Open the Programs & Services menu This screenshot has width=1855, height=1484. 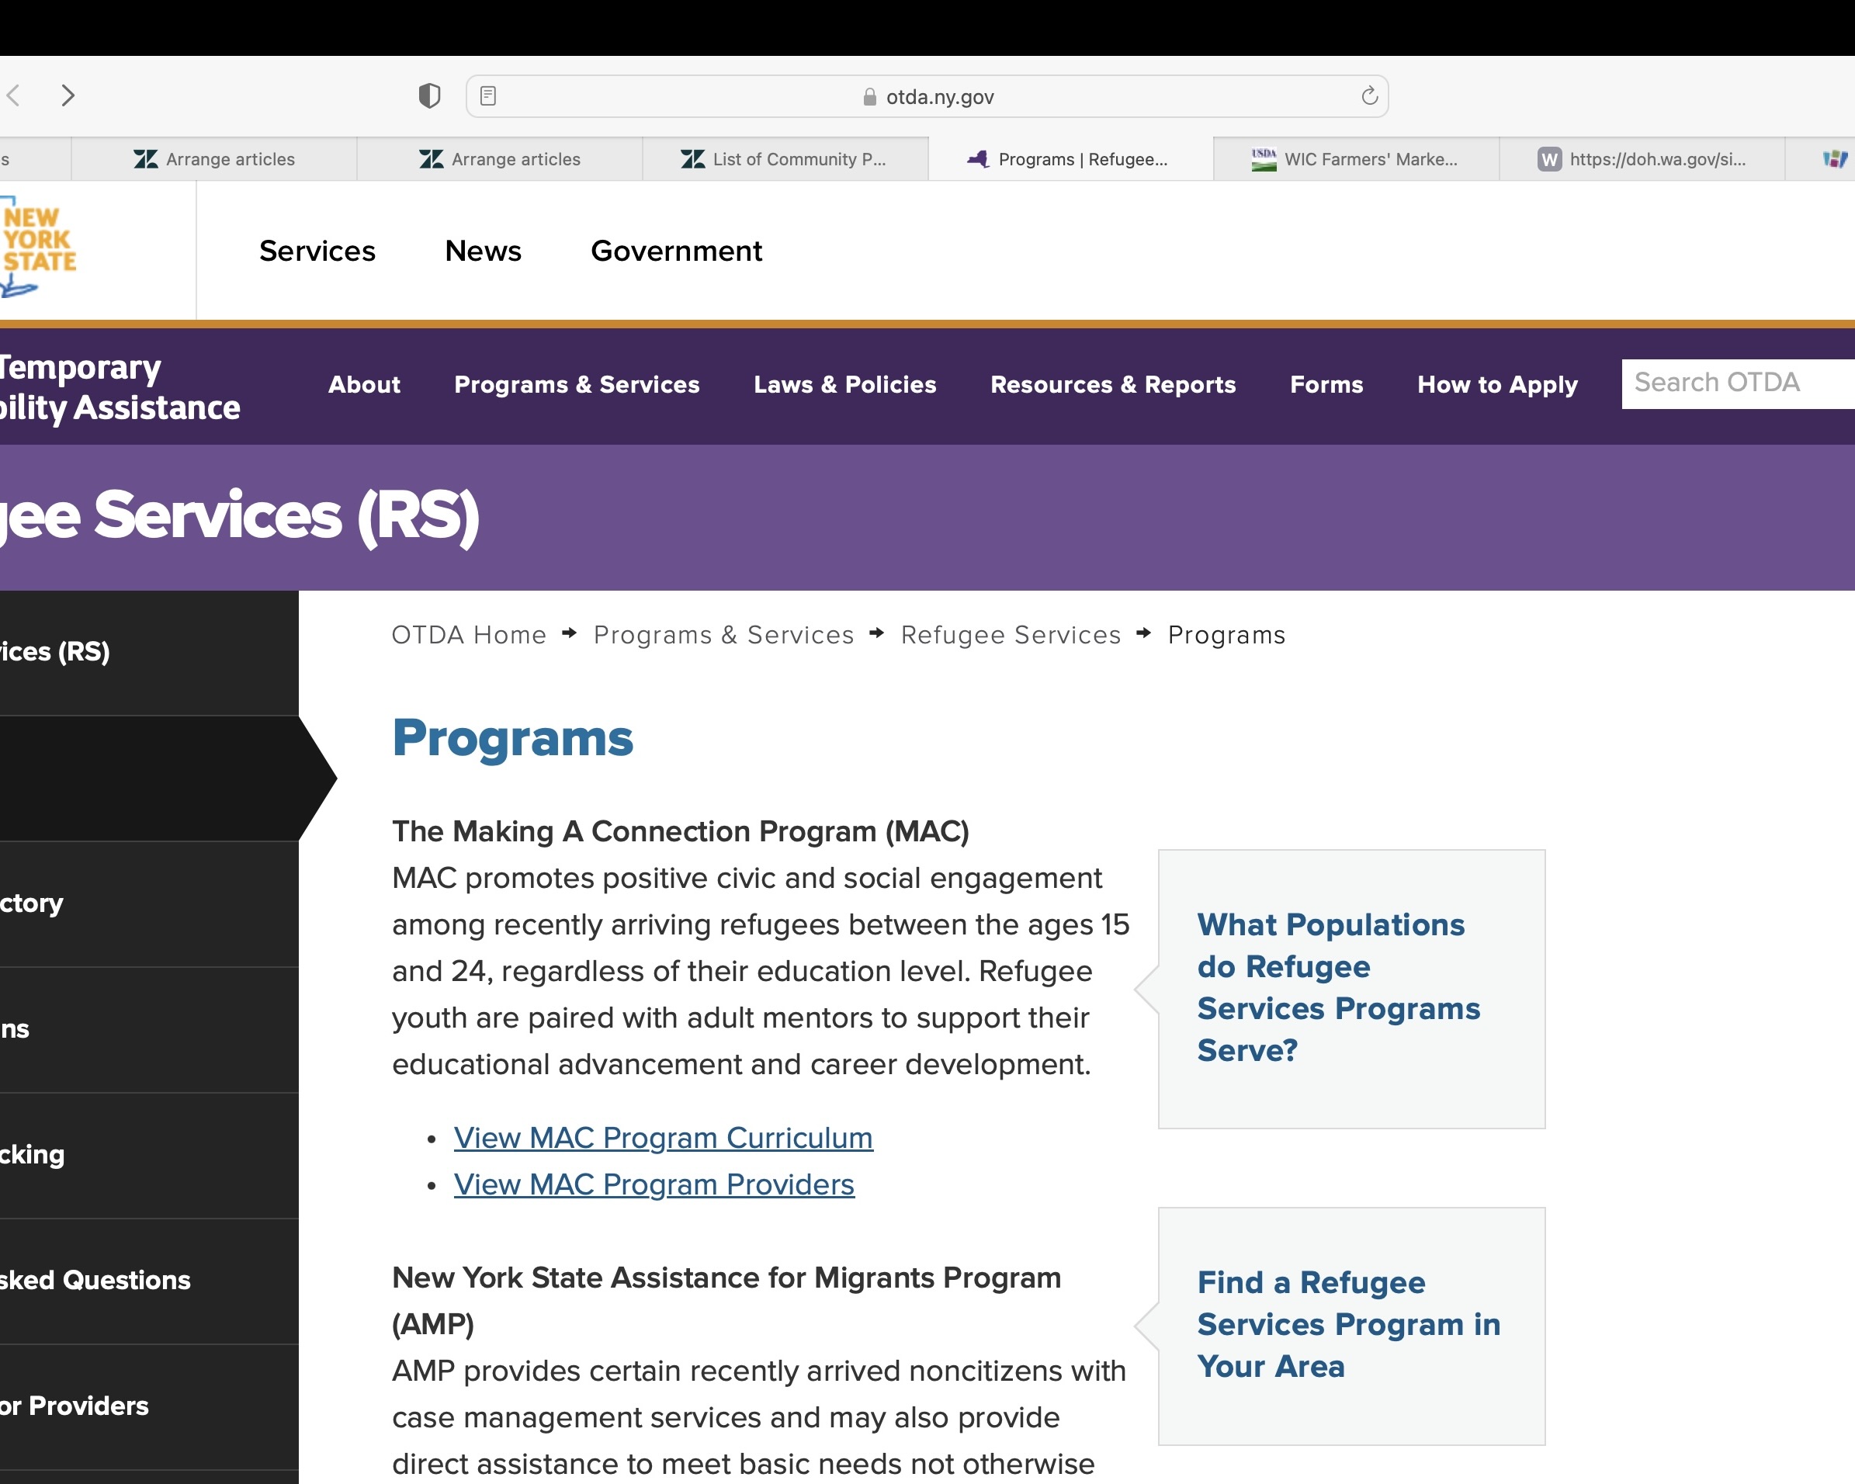pyautogui.click(x=577, y=384)
